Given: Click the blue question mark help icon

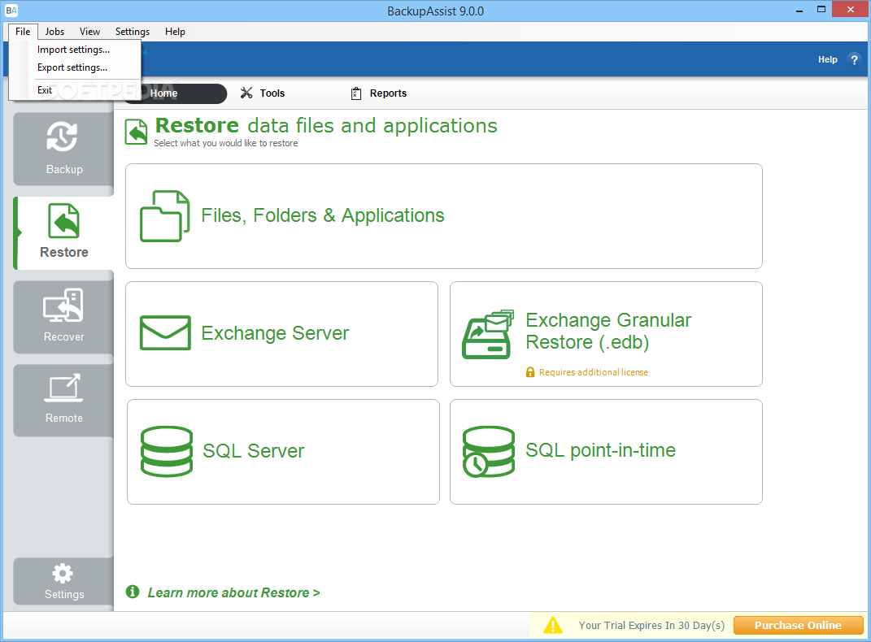Looking at the screenshot, I should [854, 59].
